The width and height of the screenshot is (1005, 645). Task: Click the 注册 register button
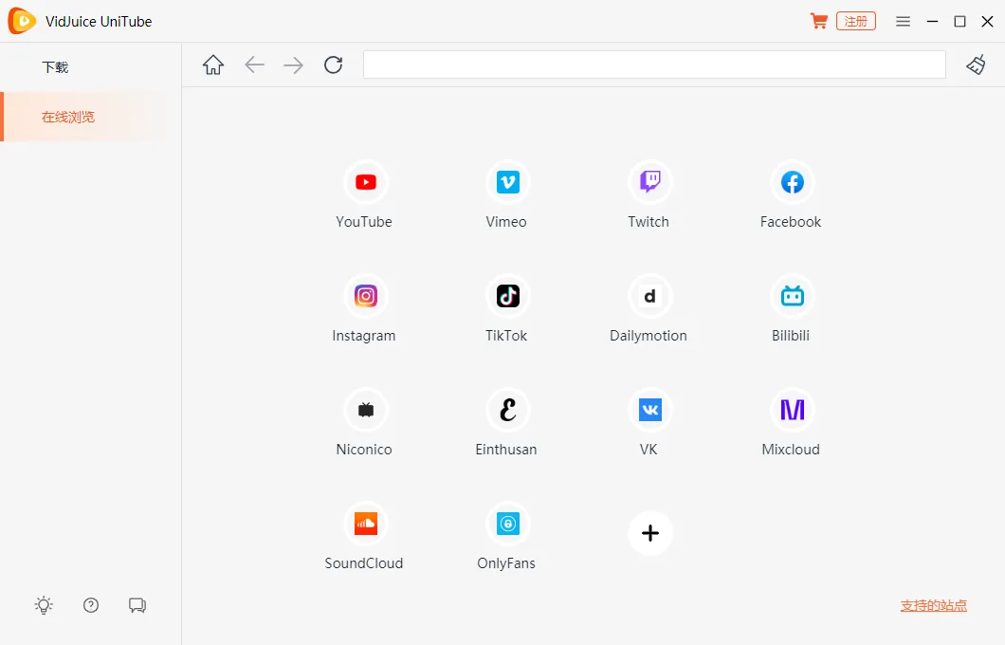(x=855, y=21)
